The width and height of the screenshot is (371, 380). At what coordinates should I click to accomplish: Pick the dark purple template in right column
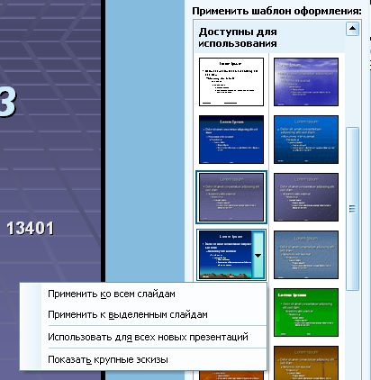pos(306,197)
